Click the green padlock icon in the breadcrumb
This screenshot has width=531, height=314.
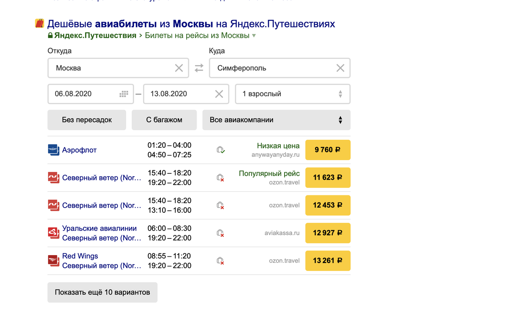[50, 36]
